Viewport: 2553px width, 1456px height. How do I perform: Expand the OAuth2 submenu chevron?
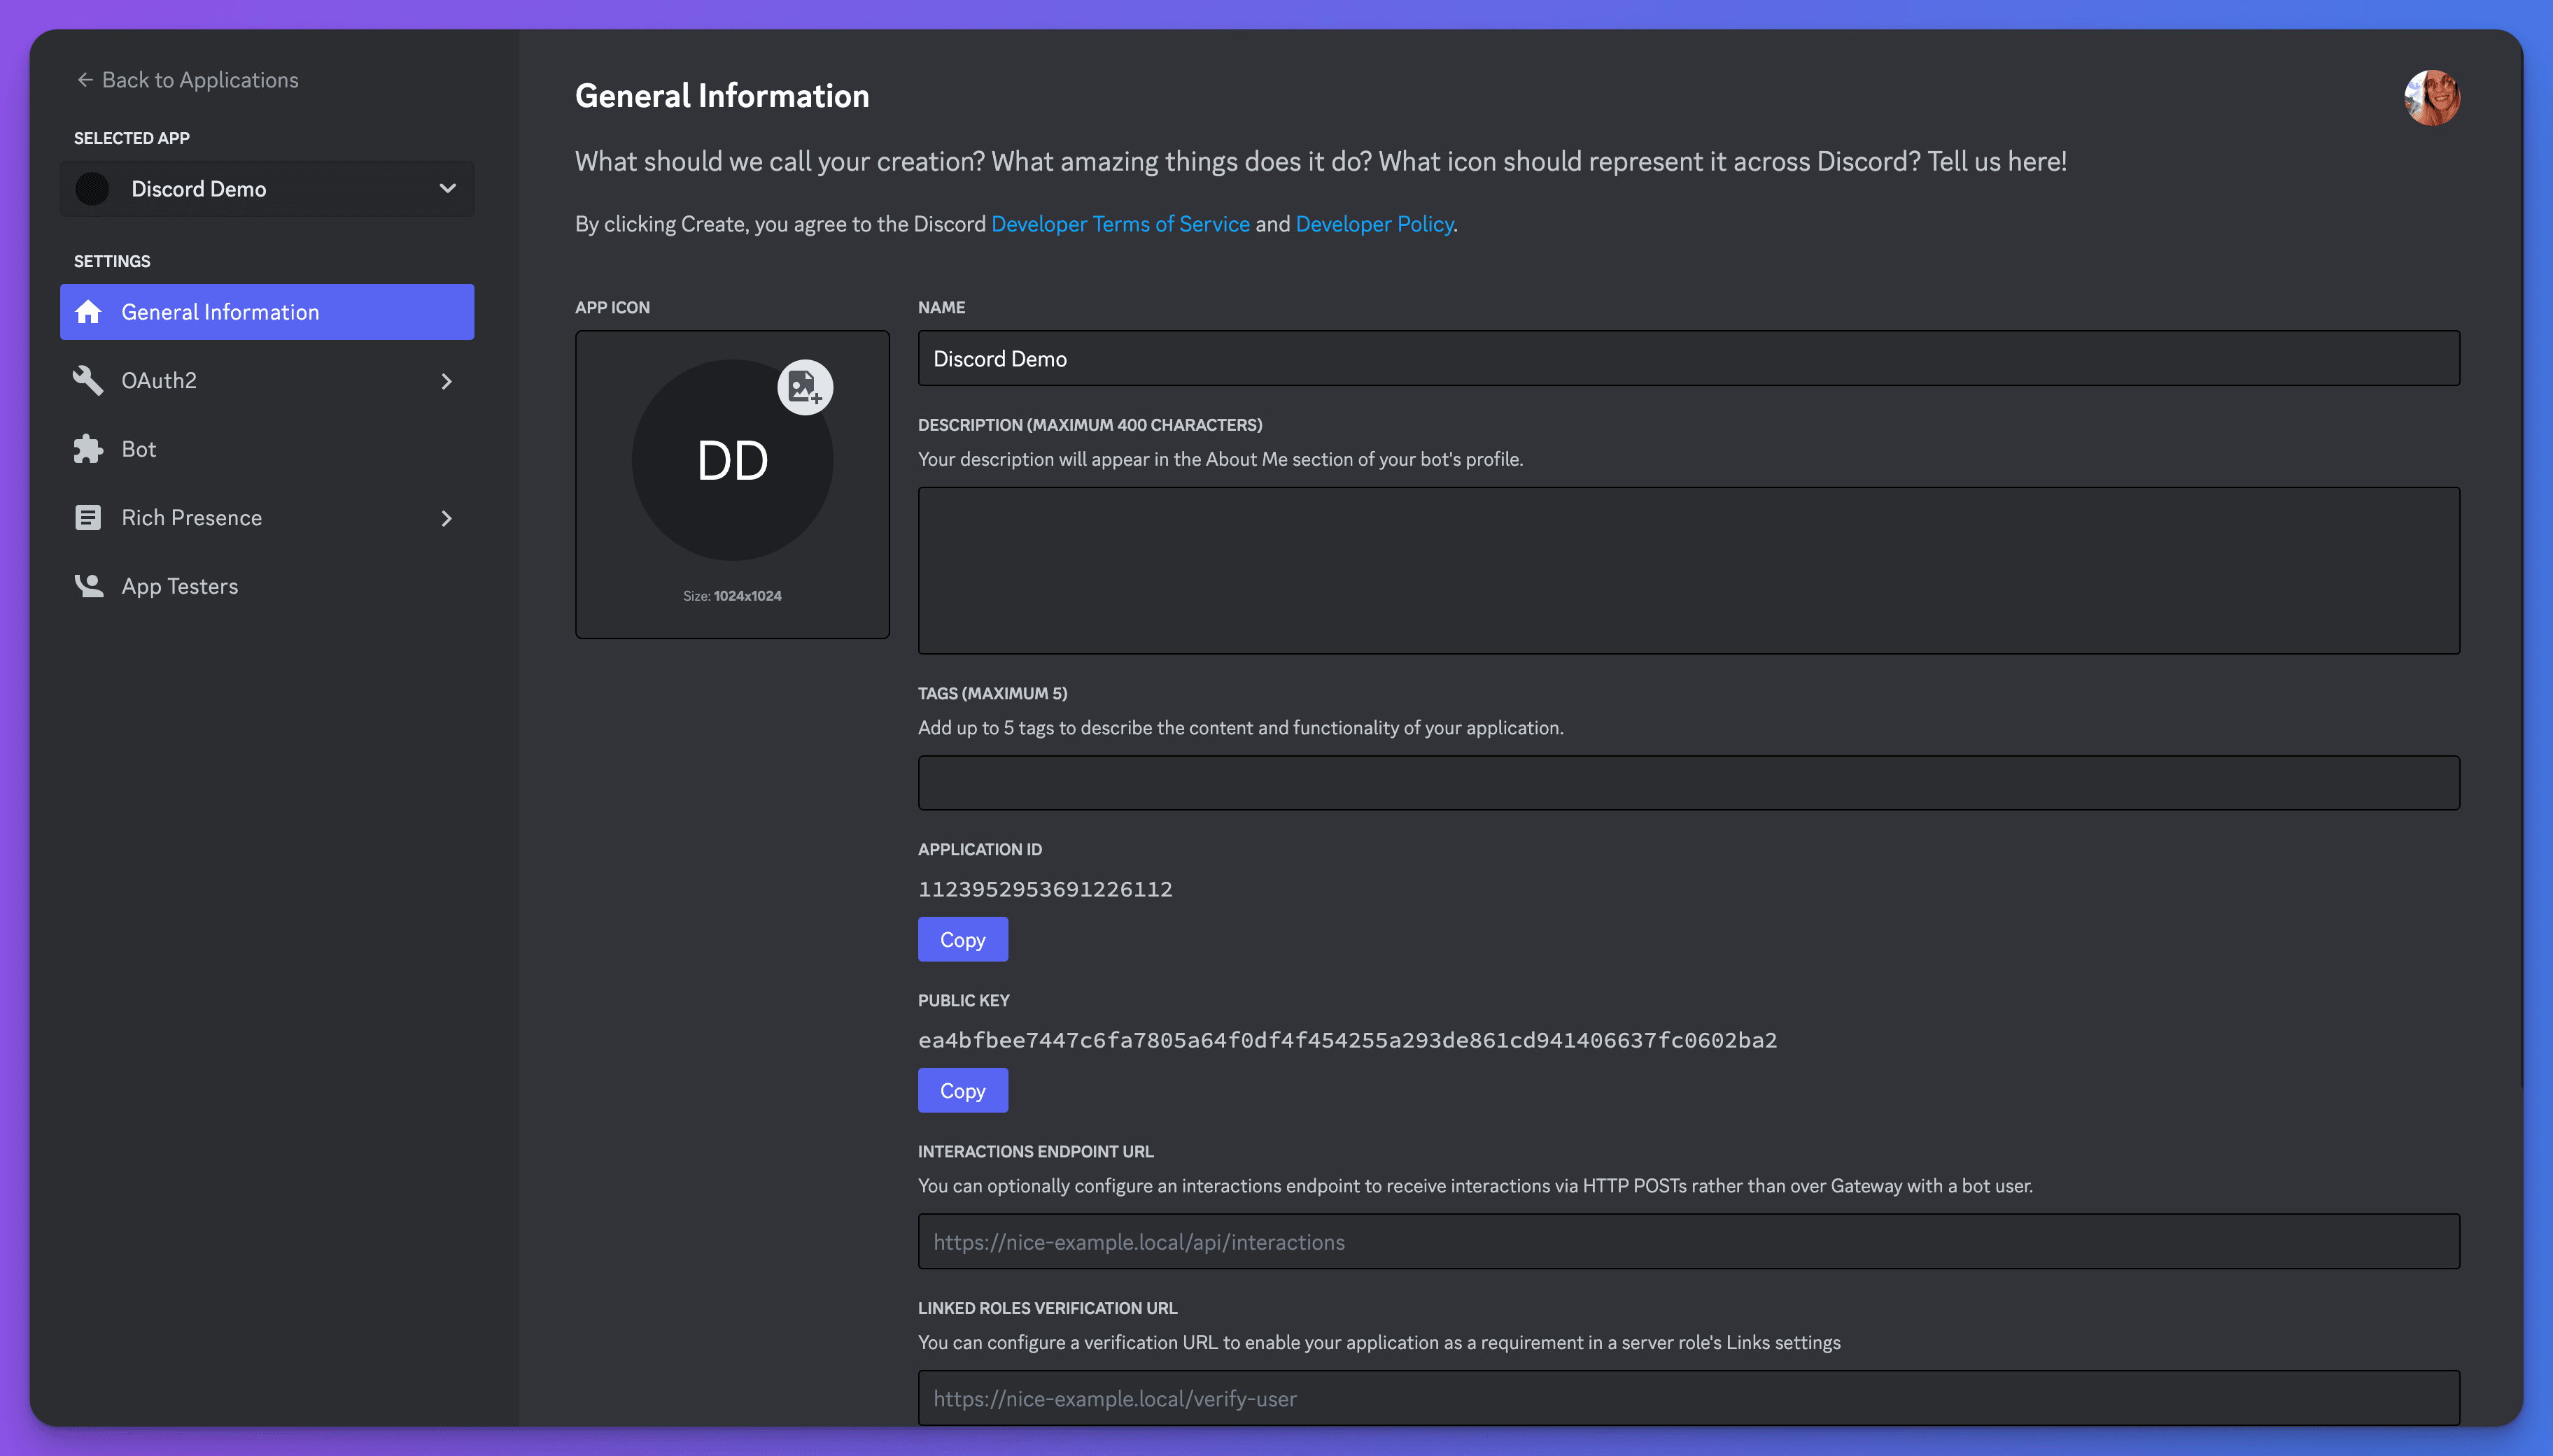446,381
